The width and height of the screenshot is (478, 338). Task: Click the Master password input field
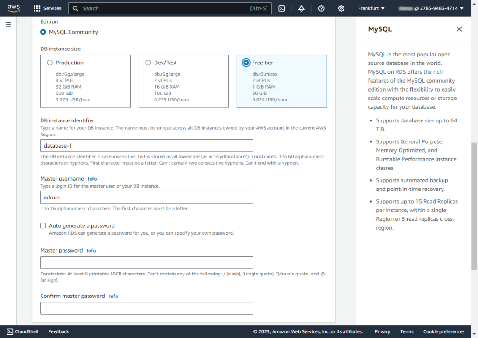point(147,263)
